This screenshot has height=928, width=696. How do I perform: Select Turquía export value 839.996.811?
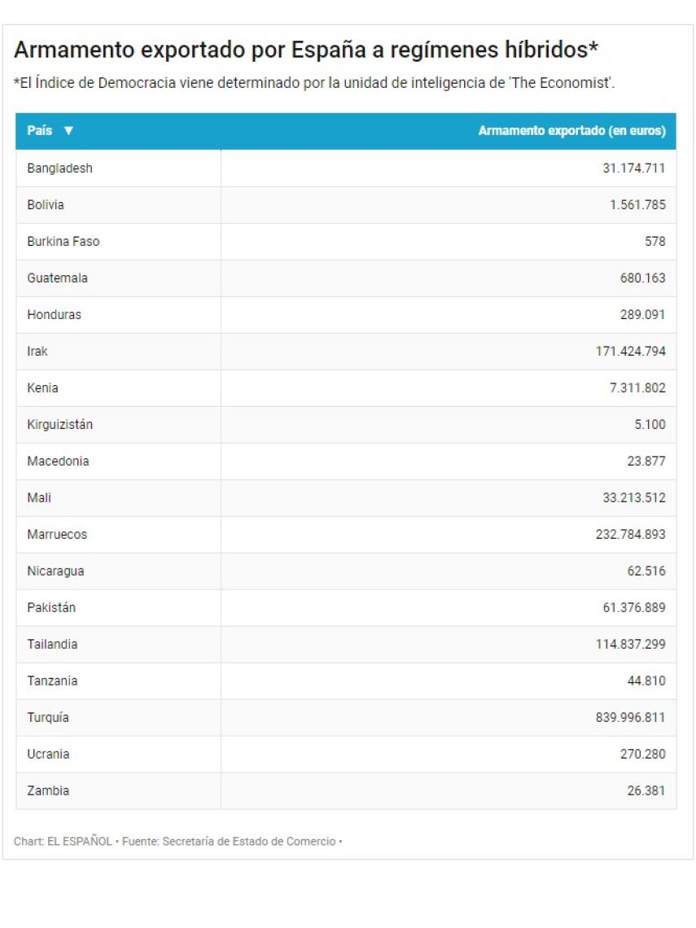[x=631, y=718]
